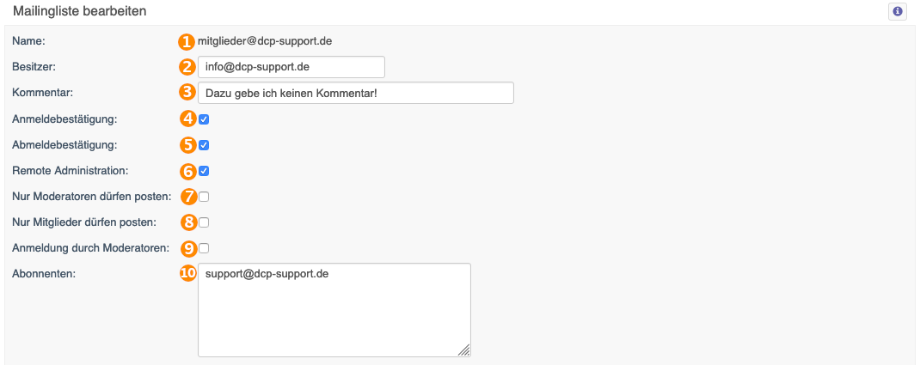The image size is (920, 365).
Task: Enable Nur Mitglieder dürfen posten
Action: coord(204,222)
